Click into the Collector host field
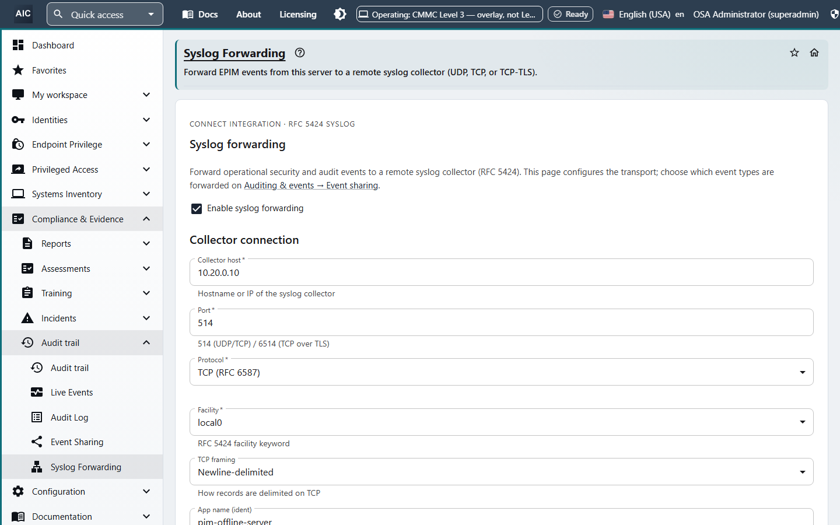The height and width of the screenshot is (525, 840). [502, 272]
